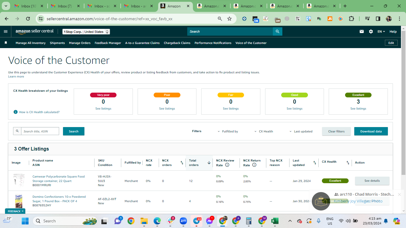Open the Camwear Polycarbonate Square Food Storage link
This screenshot has width=406, height=228.
tap(59, 179)
